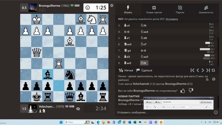The width and height of the screenshot is (222, 125).
Task: Switch to the Партии tab
Action: 180,9
